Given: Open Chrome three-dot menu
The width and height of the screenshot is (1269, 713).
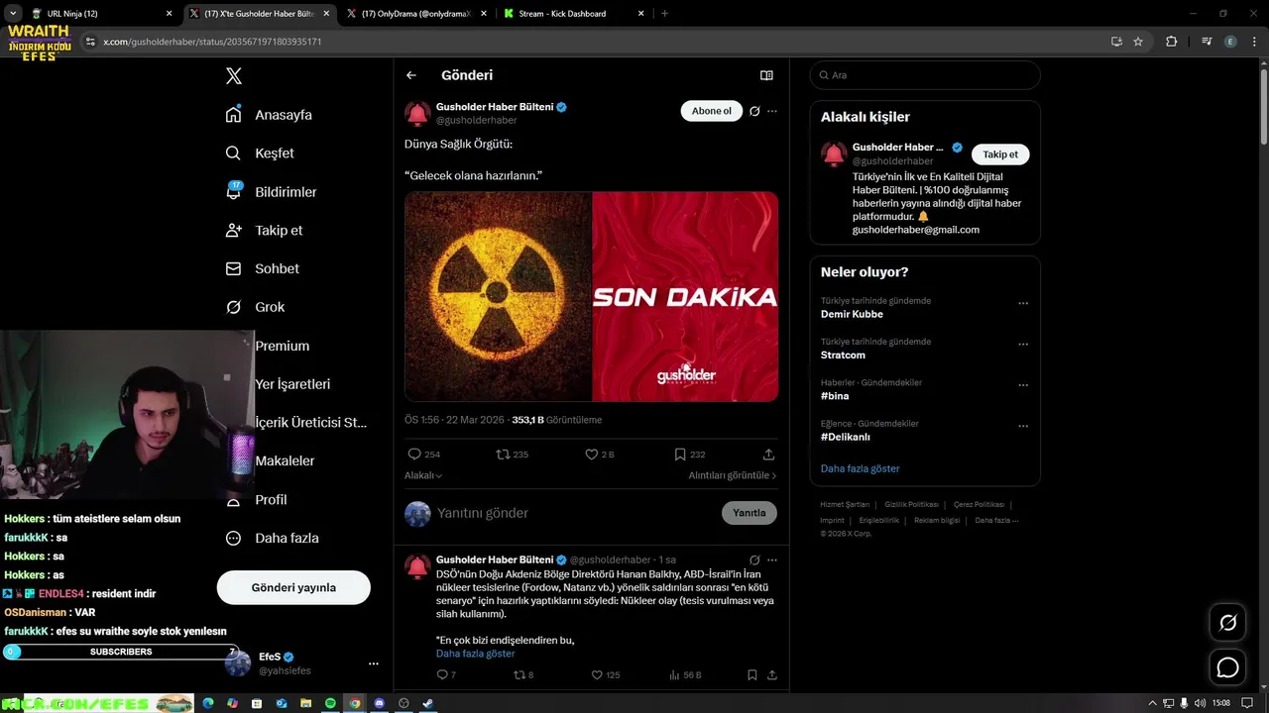Looking at the screenshot, I should click(1254, 42).
